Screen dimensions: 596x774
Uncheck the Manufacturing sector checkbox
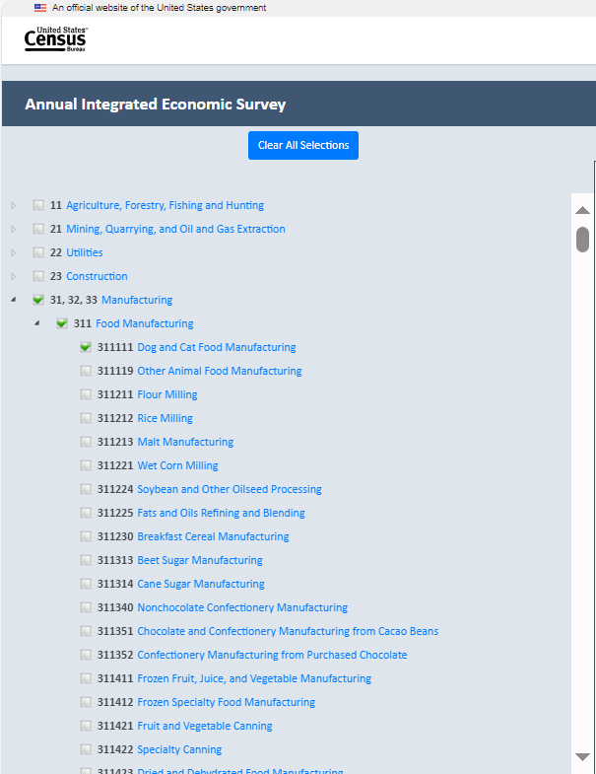(38, 300)
